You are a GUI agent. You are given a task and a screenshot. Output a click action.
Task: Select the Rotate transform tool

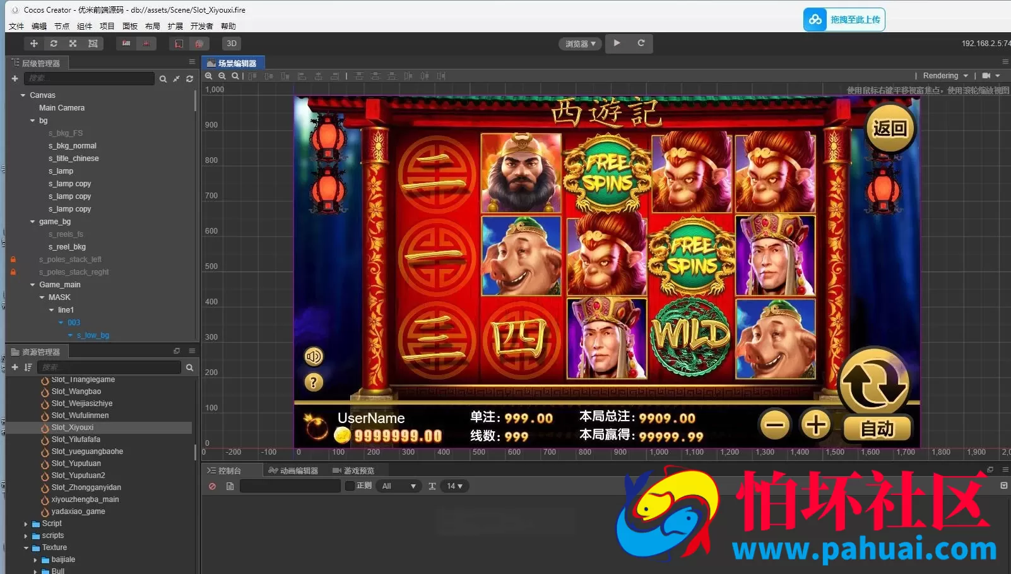coord(54,44)
